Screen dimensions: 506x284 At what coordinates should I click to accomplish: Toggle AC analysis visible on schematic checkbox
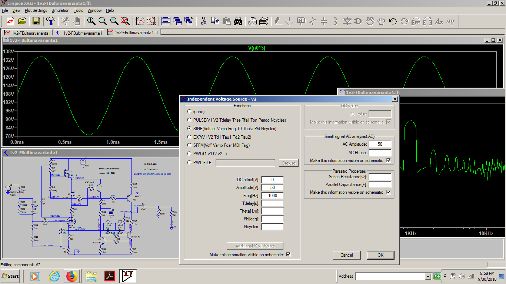coord(389,160)
